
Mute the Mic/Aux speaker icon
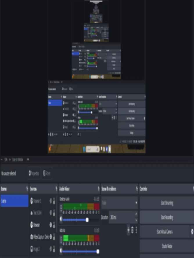61,250
